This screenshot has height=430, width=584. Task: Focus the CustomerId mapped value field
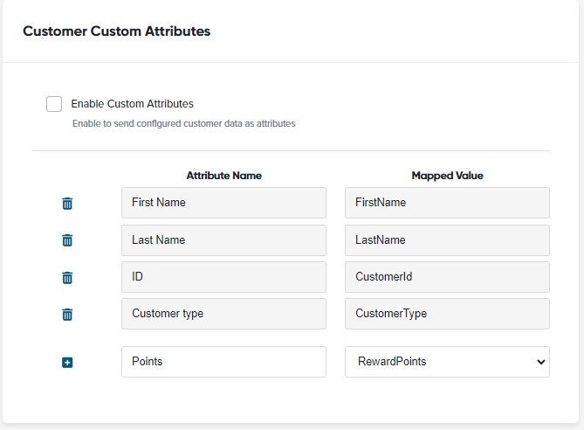[x=447, y=277]
